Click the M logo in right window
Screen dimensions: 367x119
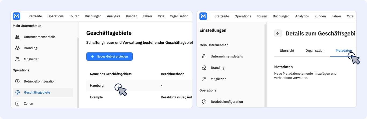(x=203, y=16)
